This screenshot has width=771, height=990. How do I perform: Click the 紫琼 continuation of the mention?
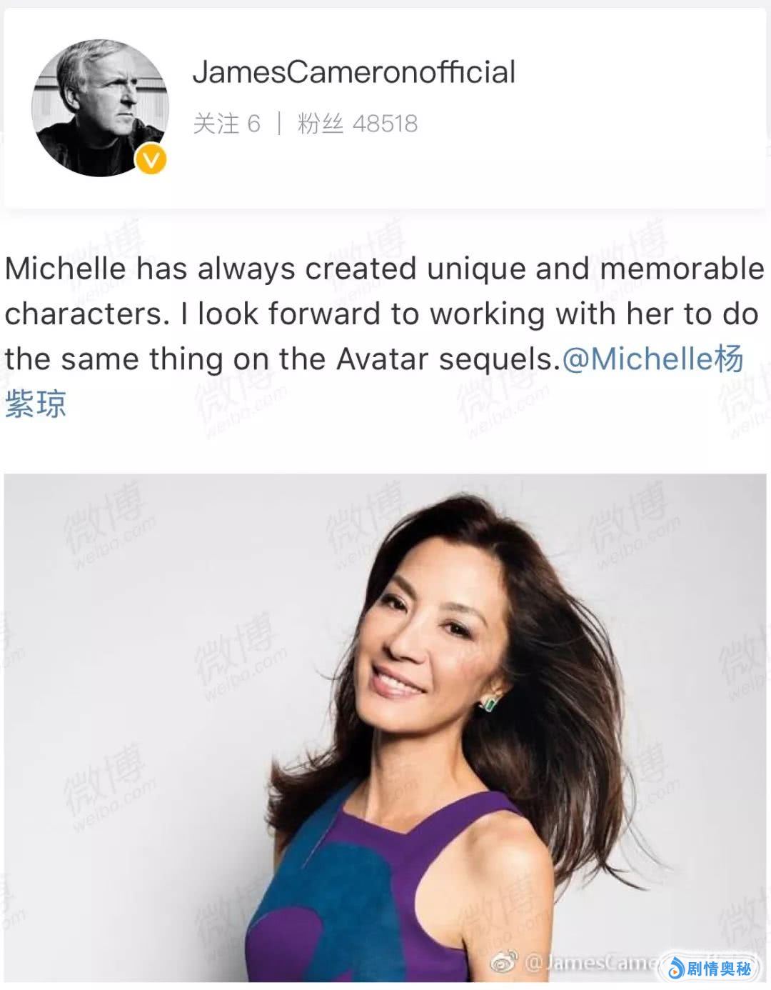point(36,404)
